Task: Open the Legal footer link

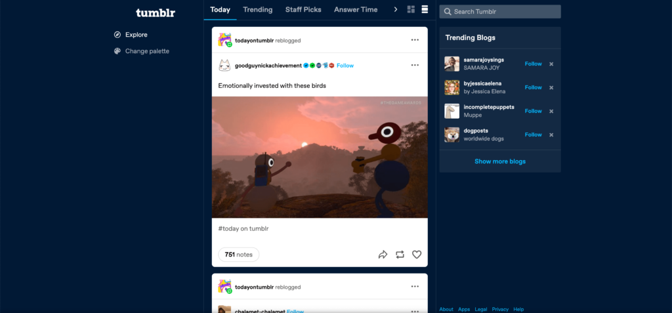Action: click(x=481, y=309)
